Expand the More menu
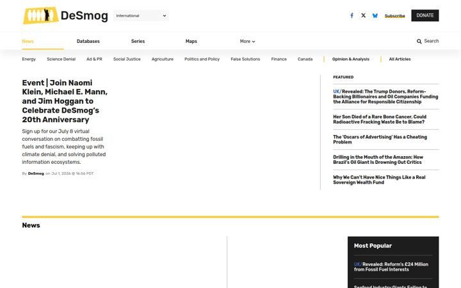Image resolution: width=461 pixels, height=288 pixels. click(x=247, y=42)
